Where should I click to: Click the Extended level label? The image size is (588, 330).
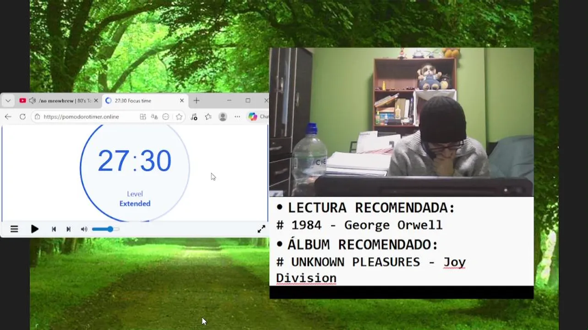[135, 203]
